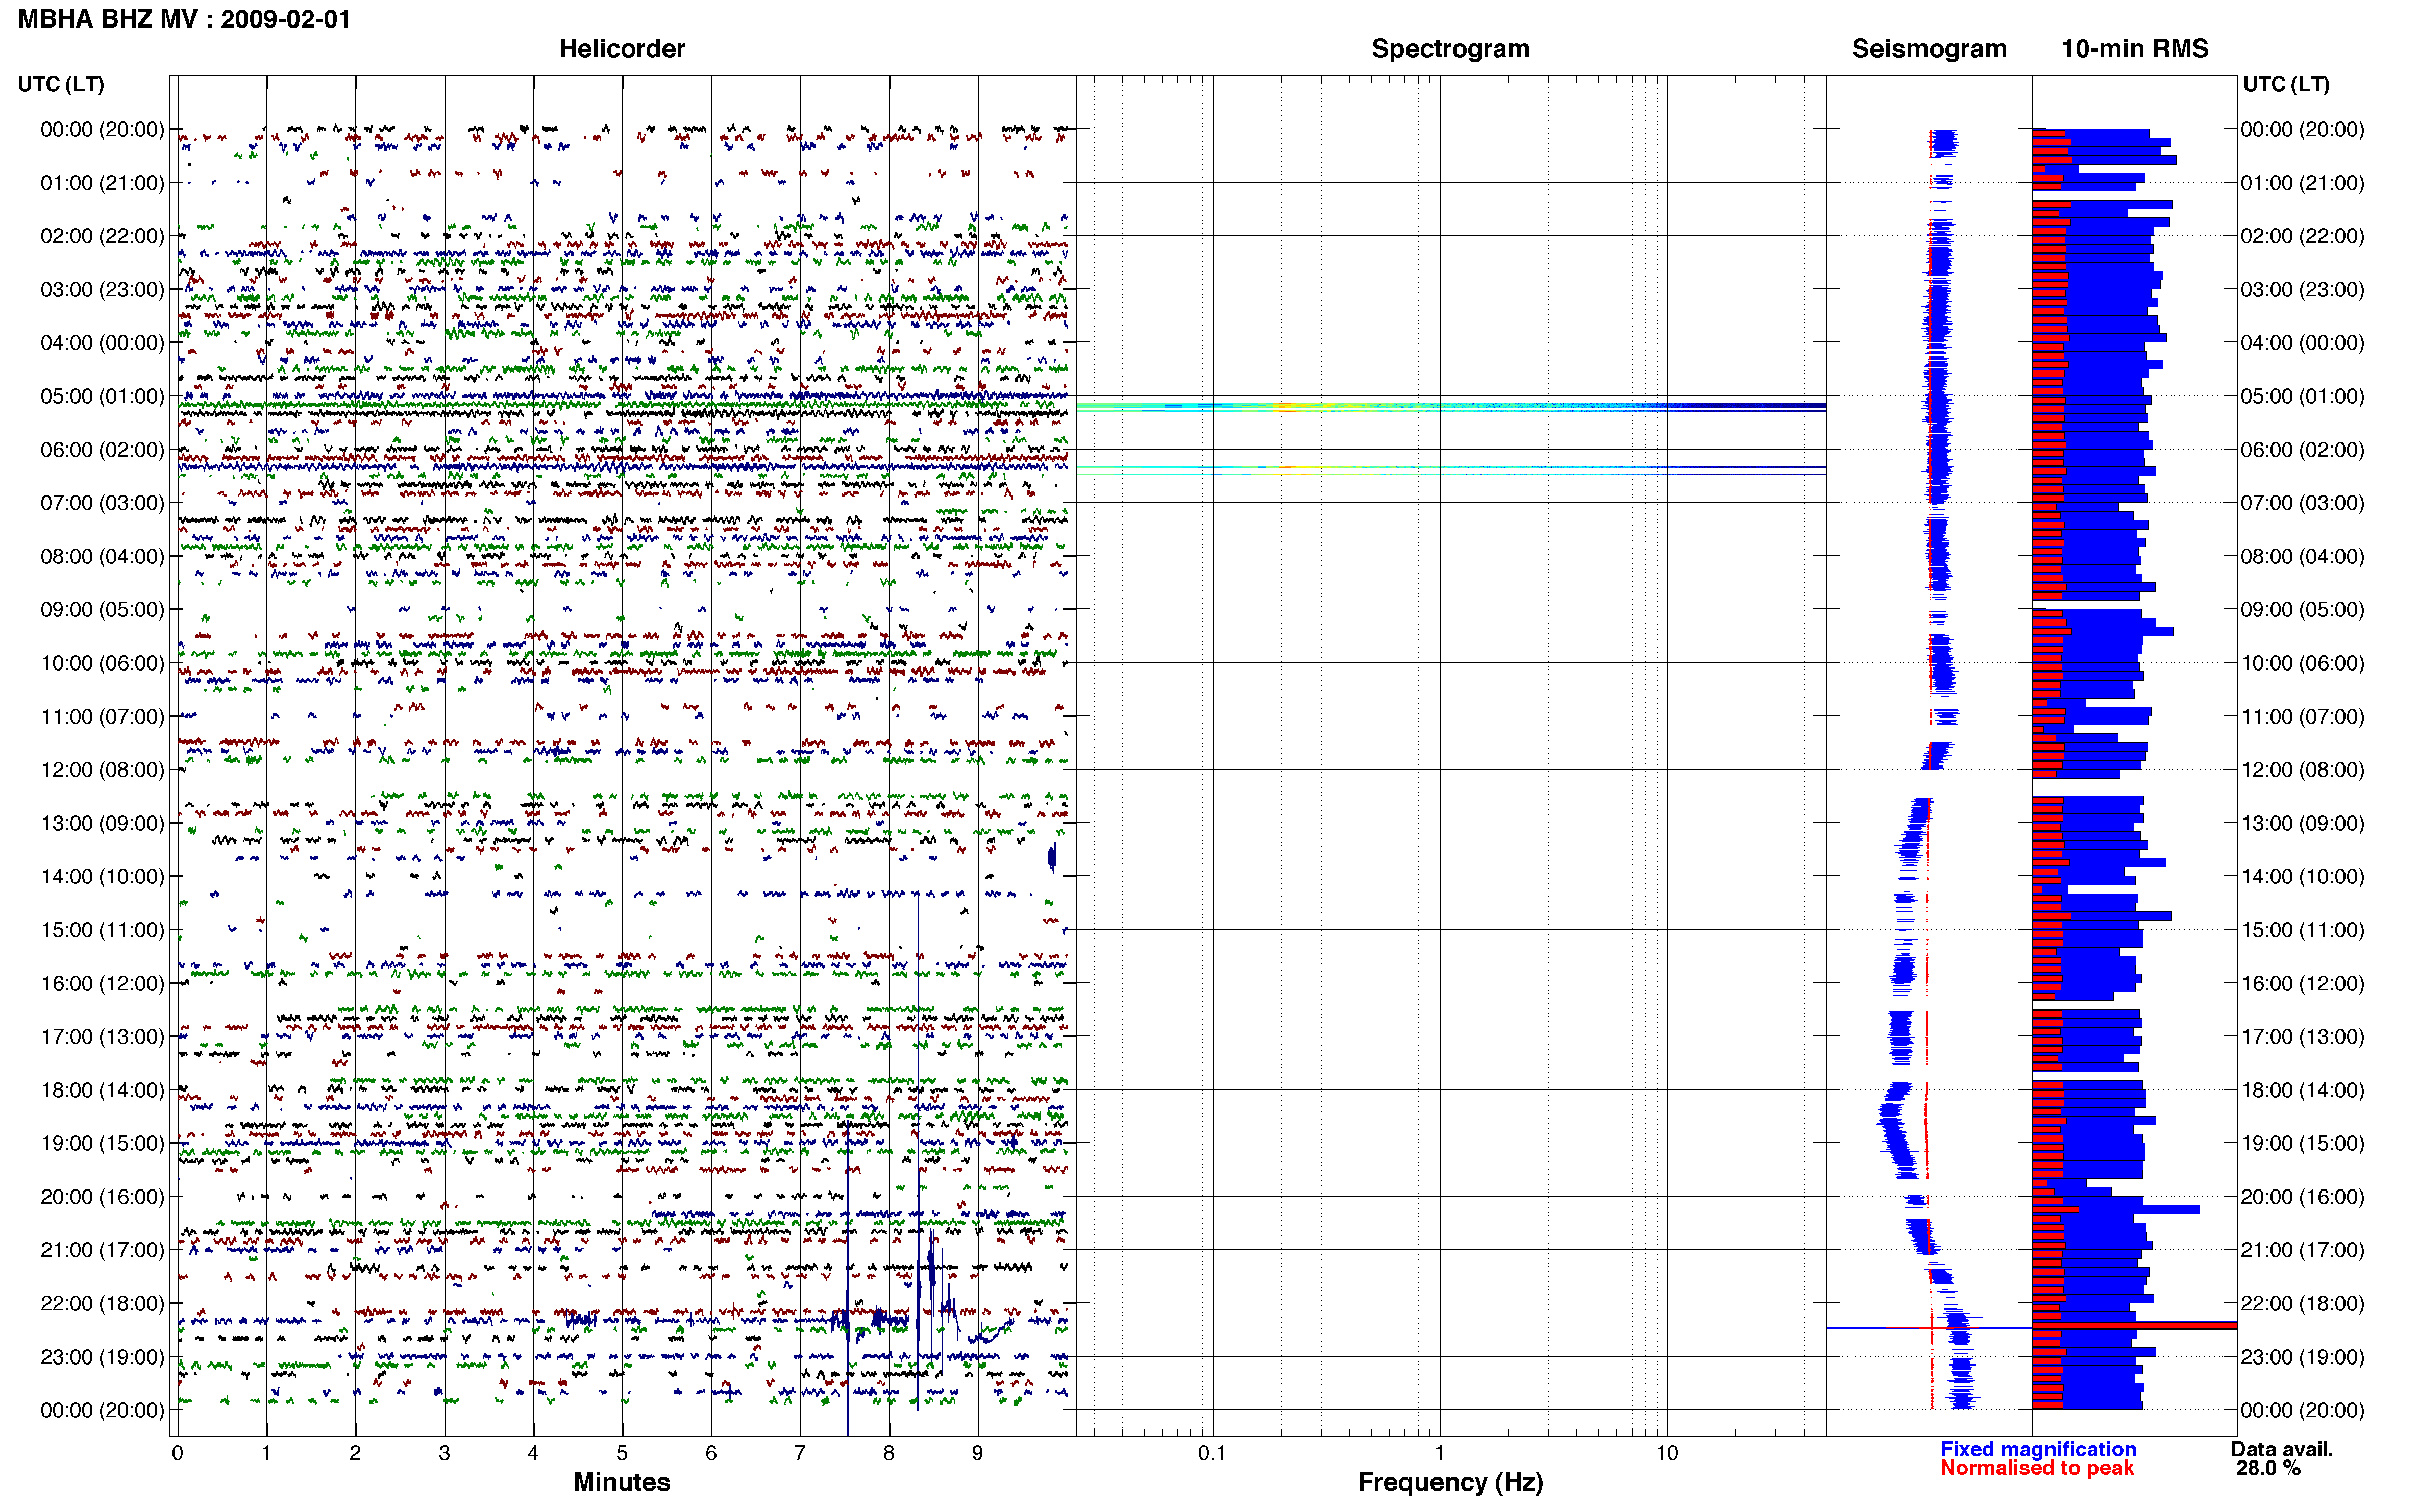The height and width of the screenshot is (1512, 2419).
Task: Click the right-axis label '23:00 (19:00)'
Action: [x=2302, y=1357]
